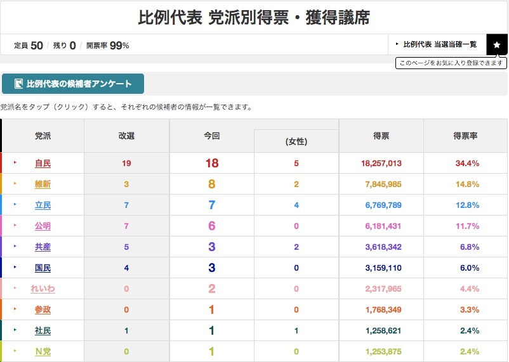Click vote count 2,317,965
The image size is (509, 362).
tap(383, 288)
